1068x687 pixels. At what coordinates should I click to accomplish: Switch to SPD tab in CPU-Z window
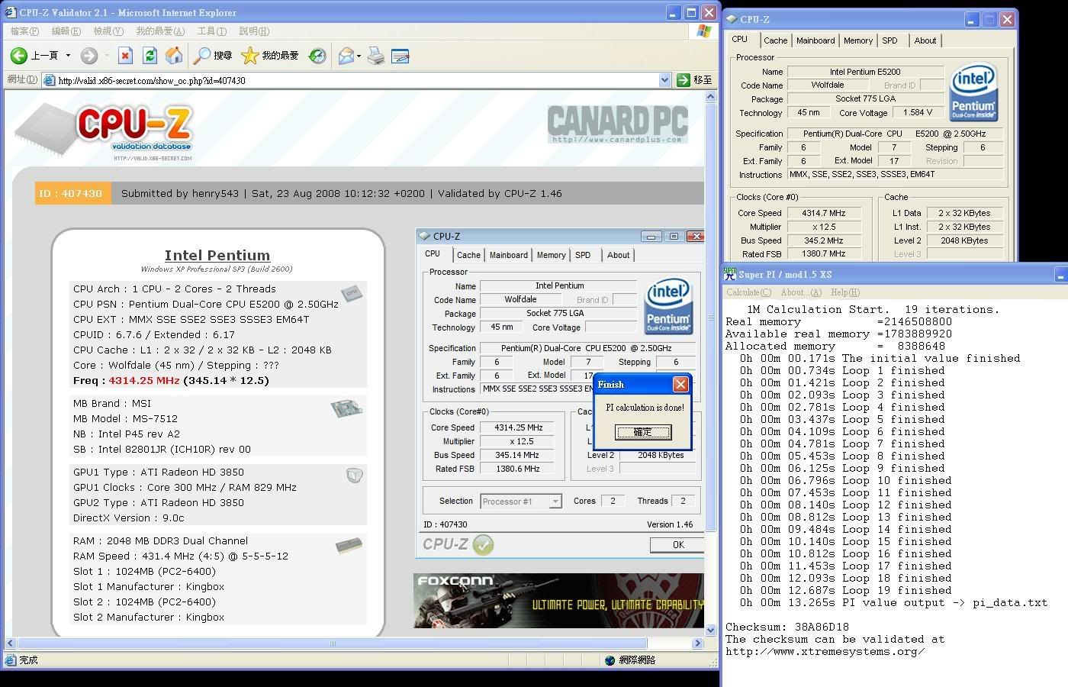tap(889, 40)
